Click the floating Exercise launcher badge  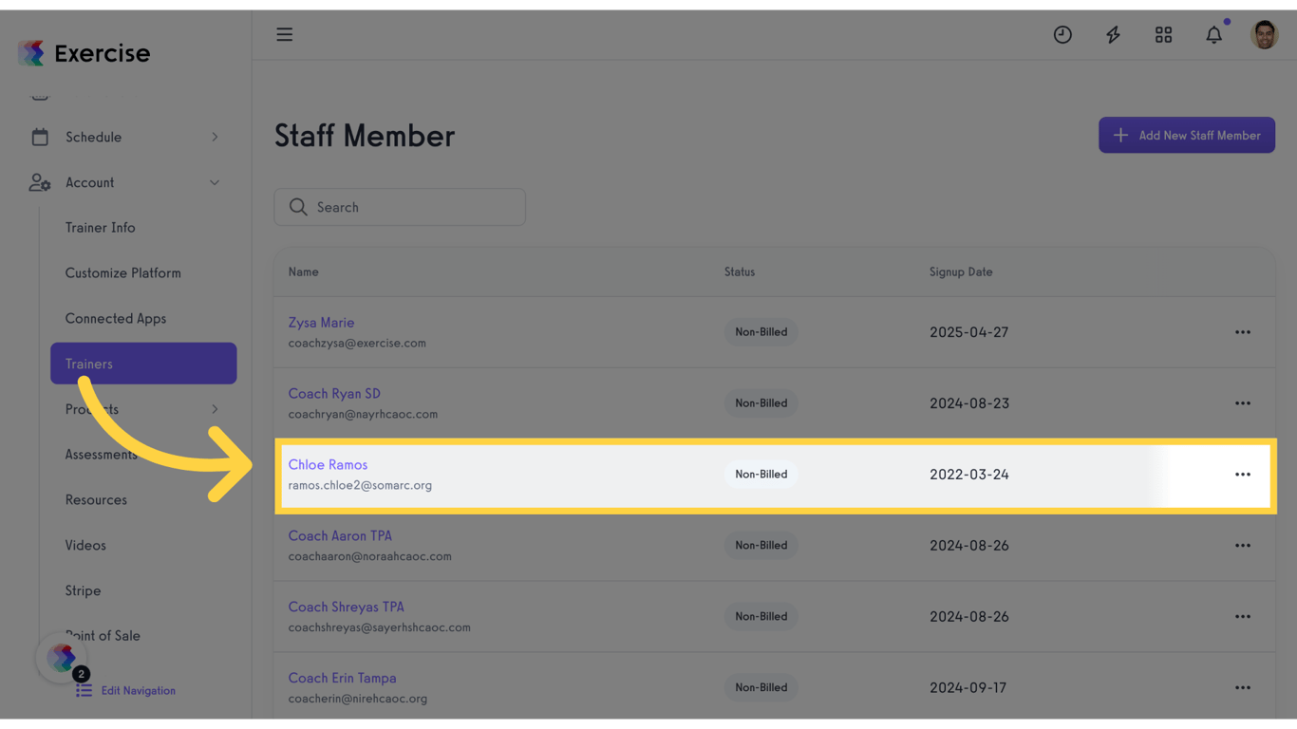(x=63, y=658)
